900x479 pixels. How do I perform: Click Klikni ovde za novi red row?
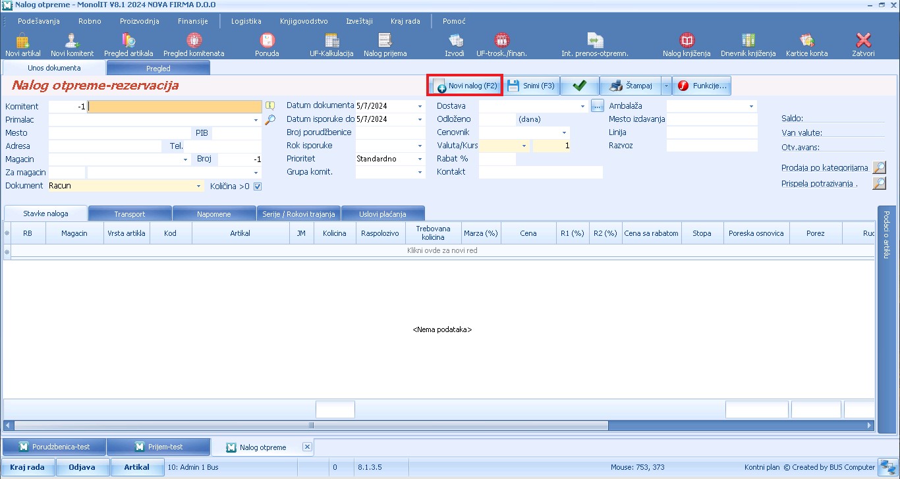pos(442,250)
